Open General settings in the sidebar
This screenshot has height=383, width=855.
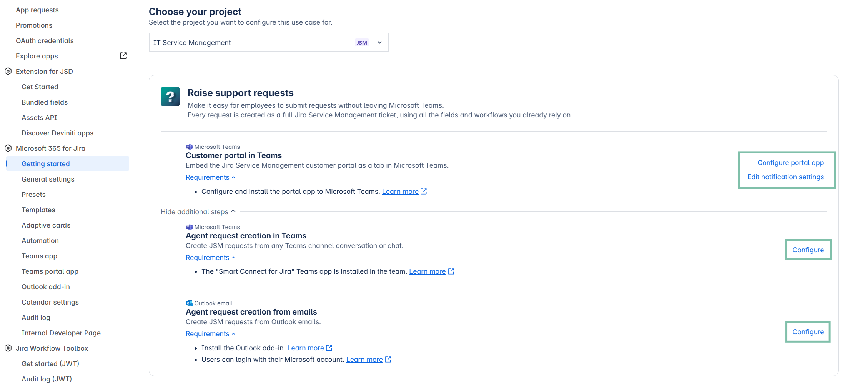(48, 179)
